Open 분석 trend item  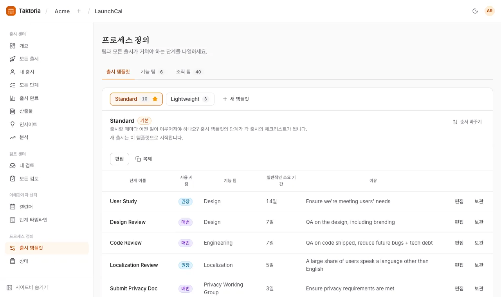point(47,137)
